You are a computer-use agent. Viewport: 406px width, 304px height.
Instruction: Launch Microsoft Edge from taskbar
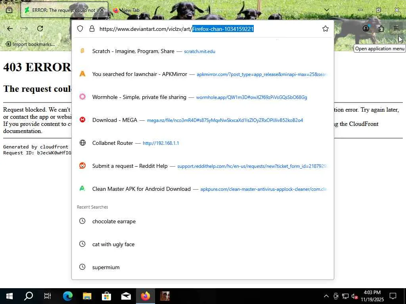point(67,296)
